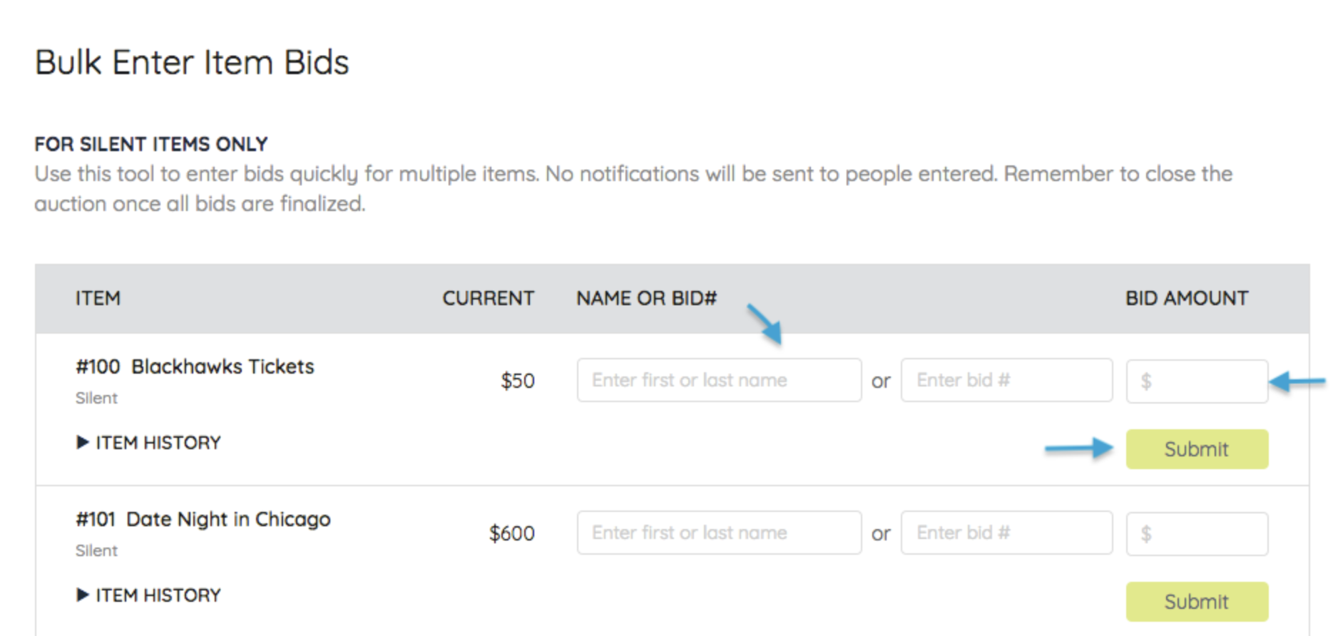Submit the bid for Blackhawks Tickets
1338x636 pixels.
coord(1196,449)
